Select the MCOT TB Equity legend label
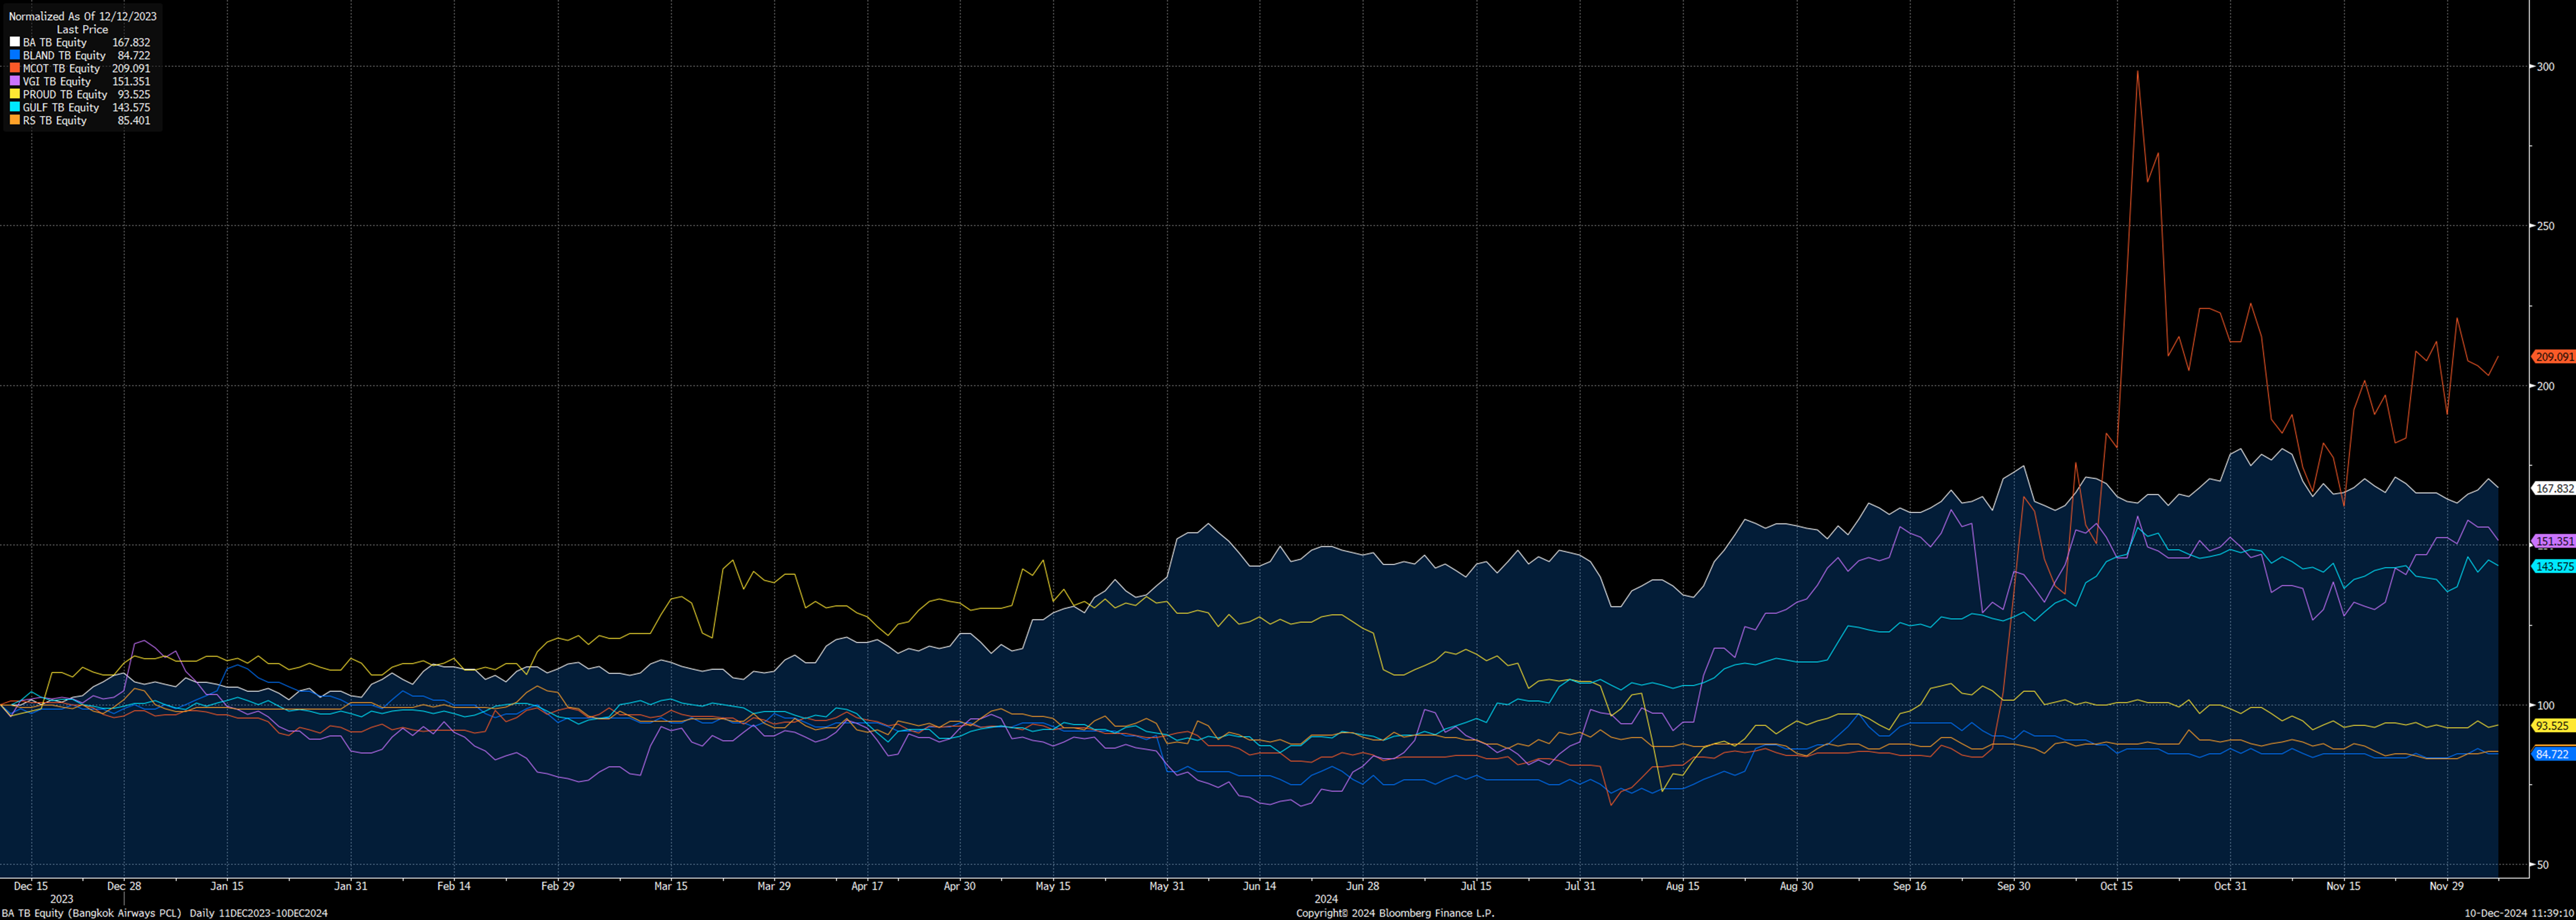2576x920 pixels. coord(61,69)
